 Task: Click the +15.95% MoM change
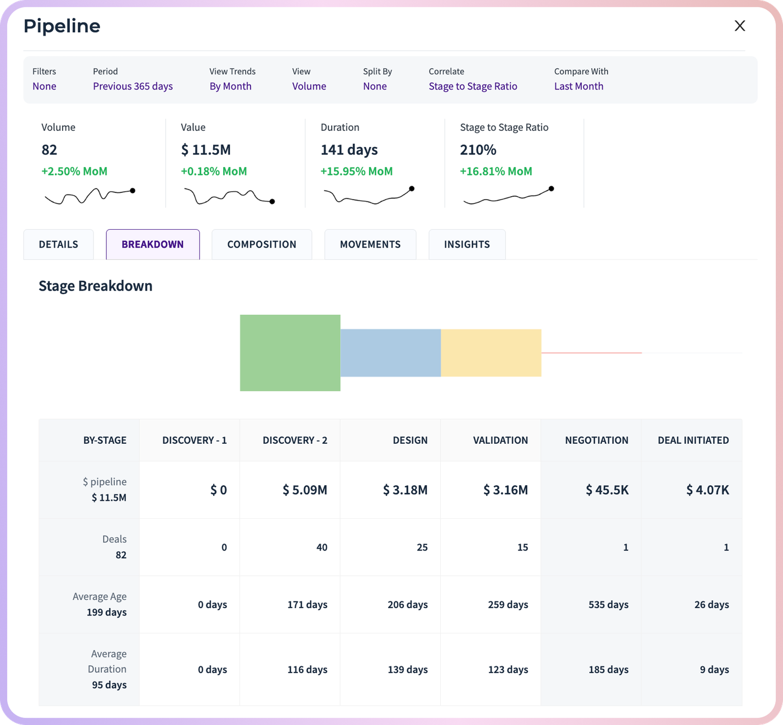pos(356,171)
